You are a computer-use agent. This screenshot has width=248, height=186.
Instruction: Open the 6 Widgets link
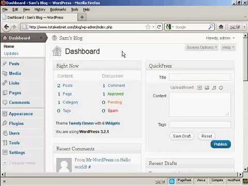111,123
